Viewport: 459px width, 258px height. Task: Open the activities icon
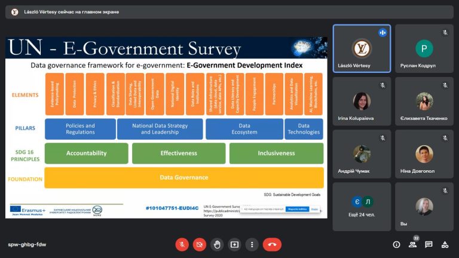click(445, 244)
